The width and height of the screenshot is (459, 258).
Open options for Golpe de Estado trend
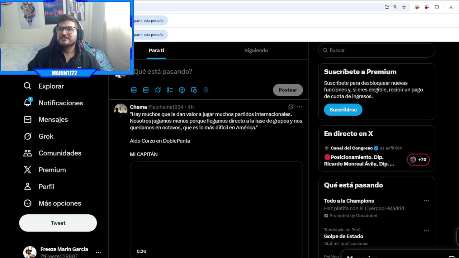[426, 231]
